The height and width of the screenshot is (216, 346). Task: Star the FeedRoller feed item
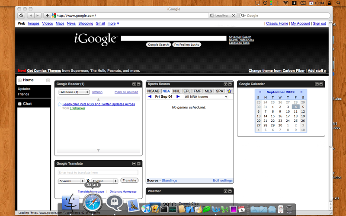59,104
